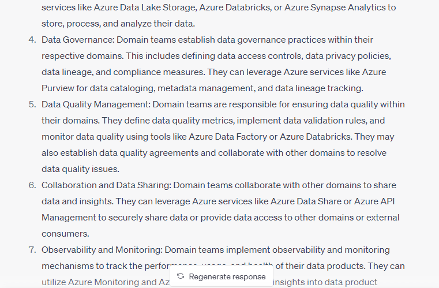This screenshot has height=288, width=439.
Task: Click the list number 5 marker
Action: coord(32,104)
